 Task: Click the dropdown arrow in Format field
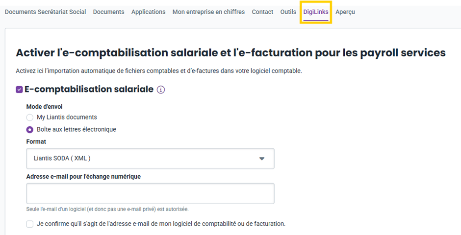click(262, 159)
